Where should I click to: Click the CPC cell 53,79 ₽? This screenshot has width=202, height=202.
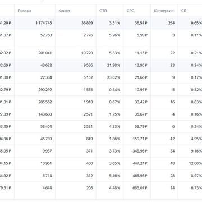pyautogui.click(x=141, y=126)
